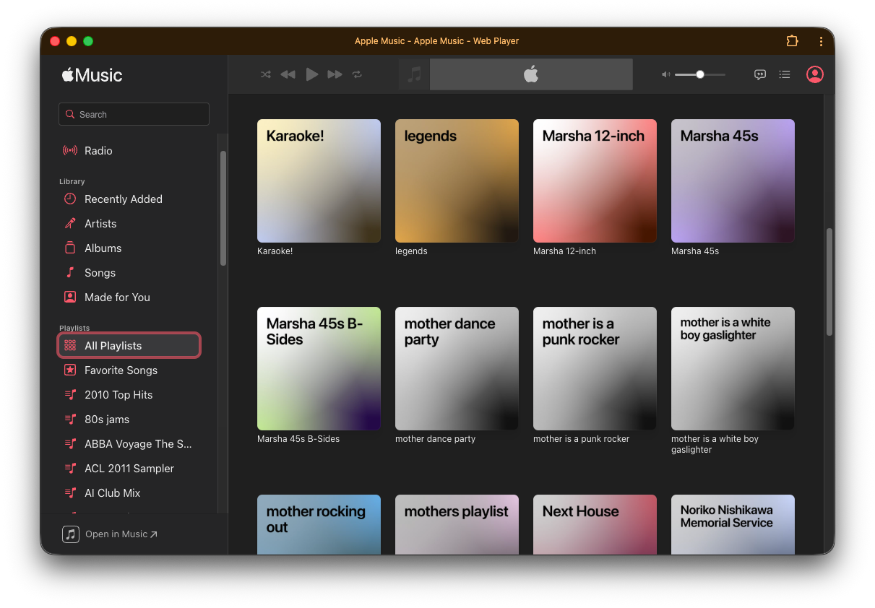
Task: Click the Apple logo now-playing display
Action: coord(531,74)
